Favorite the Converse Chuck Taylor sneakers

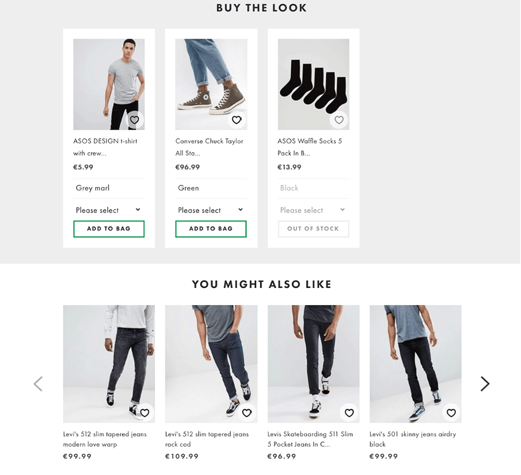pyautogui.click(x=237, y=120)
